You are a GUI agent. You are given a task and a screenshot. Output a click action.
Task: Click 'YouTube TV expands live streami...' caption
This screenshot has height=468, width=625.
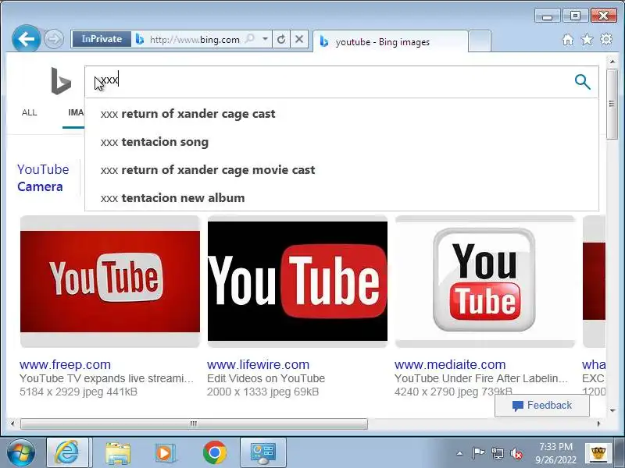(106, 378)
